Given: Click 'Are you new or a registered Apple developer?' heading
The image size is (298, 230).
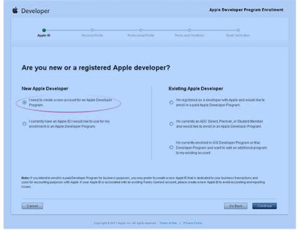Looking at the screenshot, I should pos(96,68).
